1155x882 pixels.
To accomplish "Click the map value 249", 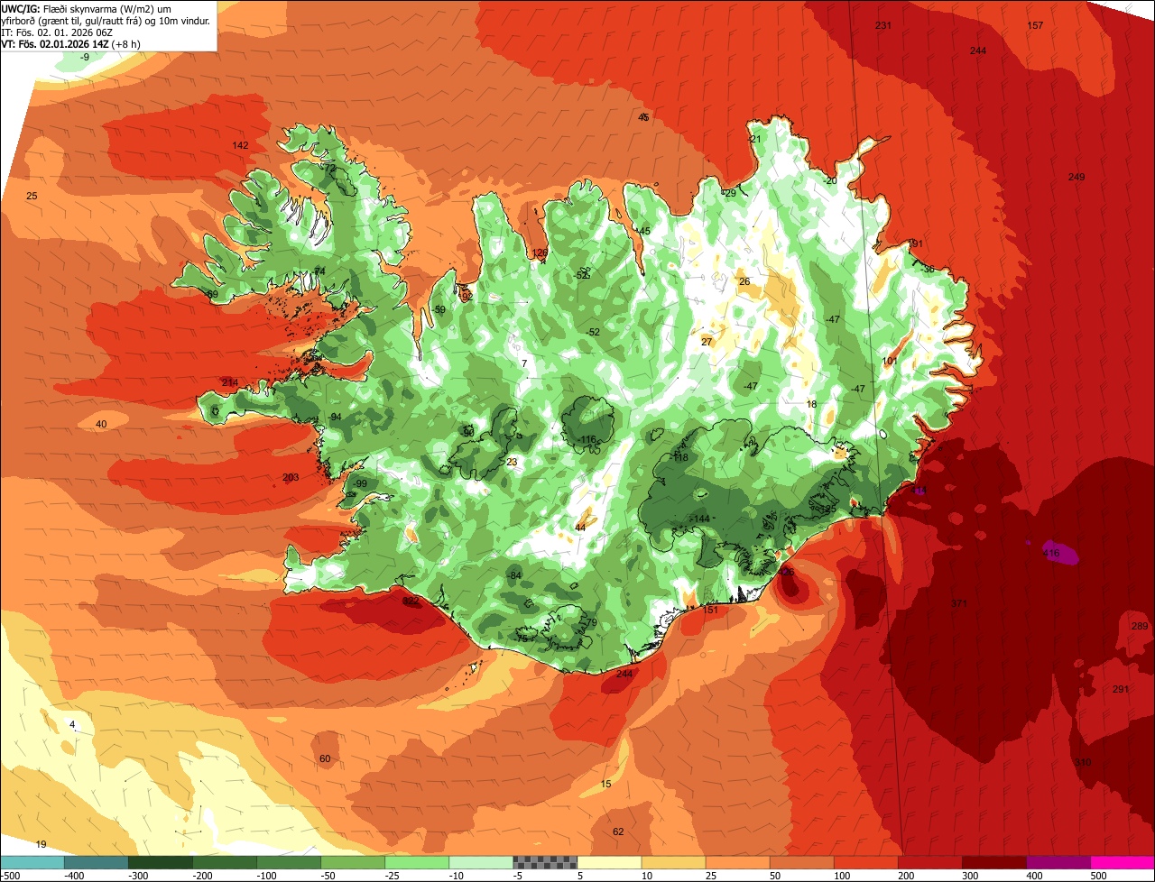I will [x=1076, y=177].
